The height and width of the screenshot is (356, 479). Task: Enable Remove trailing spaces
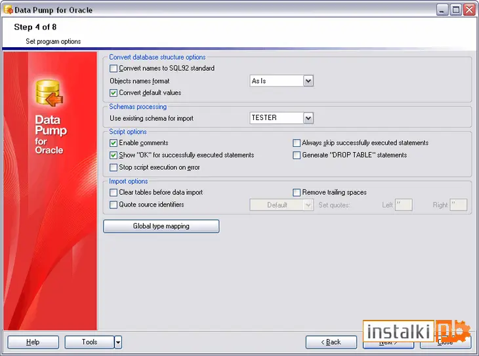tap(297, 192)
